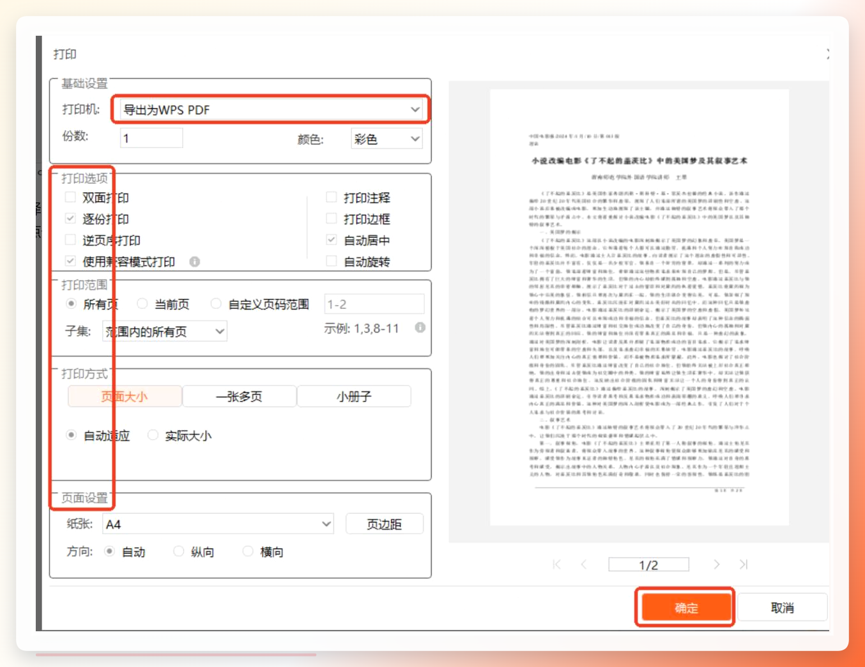Select 当前页 print range option

coord(142,304)
